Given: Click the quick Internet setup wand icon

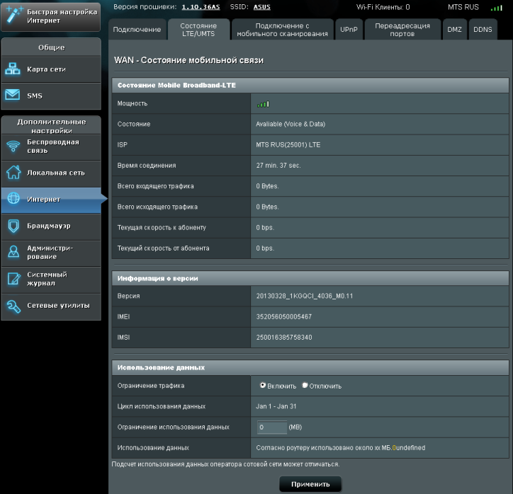Looking at the screenshot, I should click(x=14, y=15).
